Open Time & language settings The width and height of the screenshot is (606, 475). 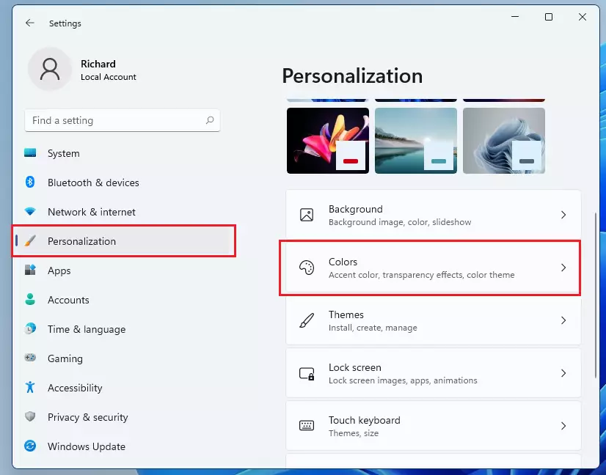point(87,329)
